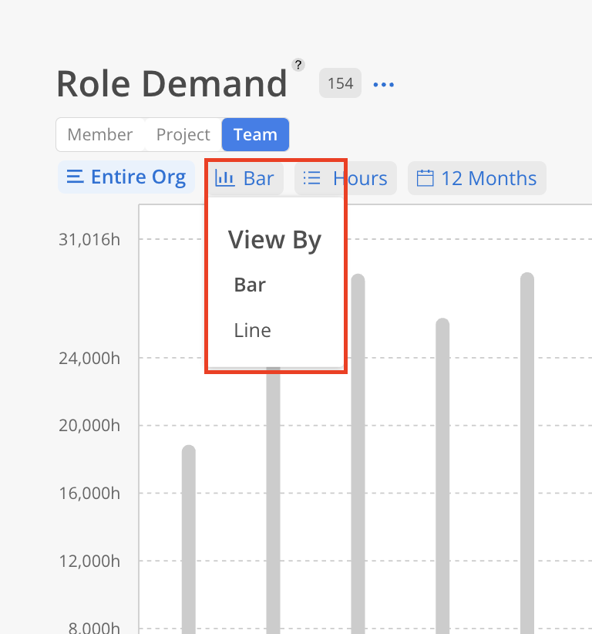
Task: Open the Entire Org filter
Action: [x=126, y=177]
